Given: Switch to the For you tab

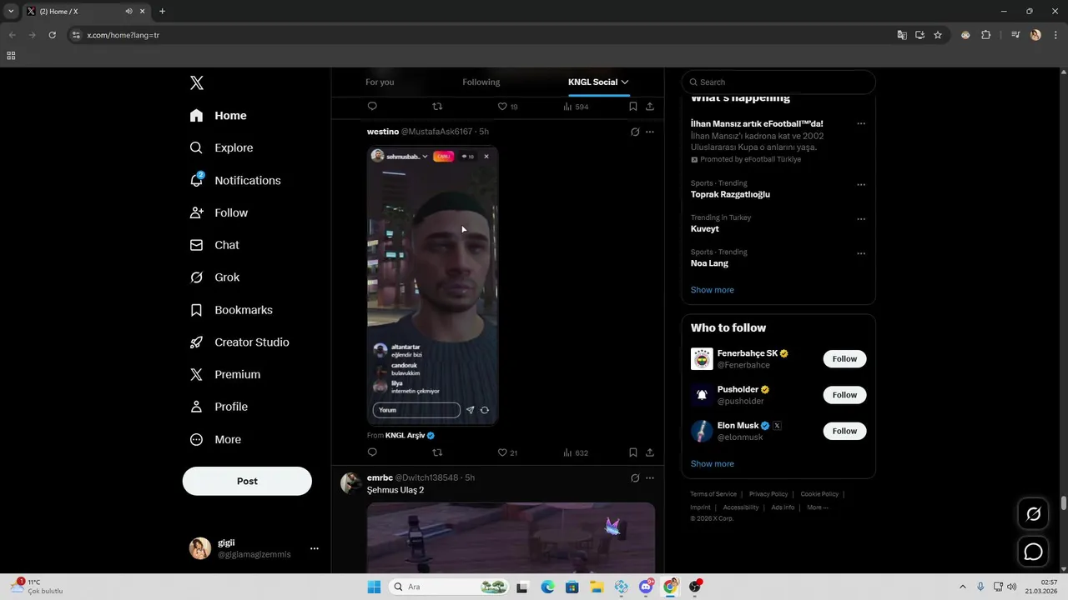Looking at the screenshot, I should pyautogui.click(x=380, y=82).
